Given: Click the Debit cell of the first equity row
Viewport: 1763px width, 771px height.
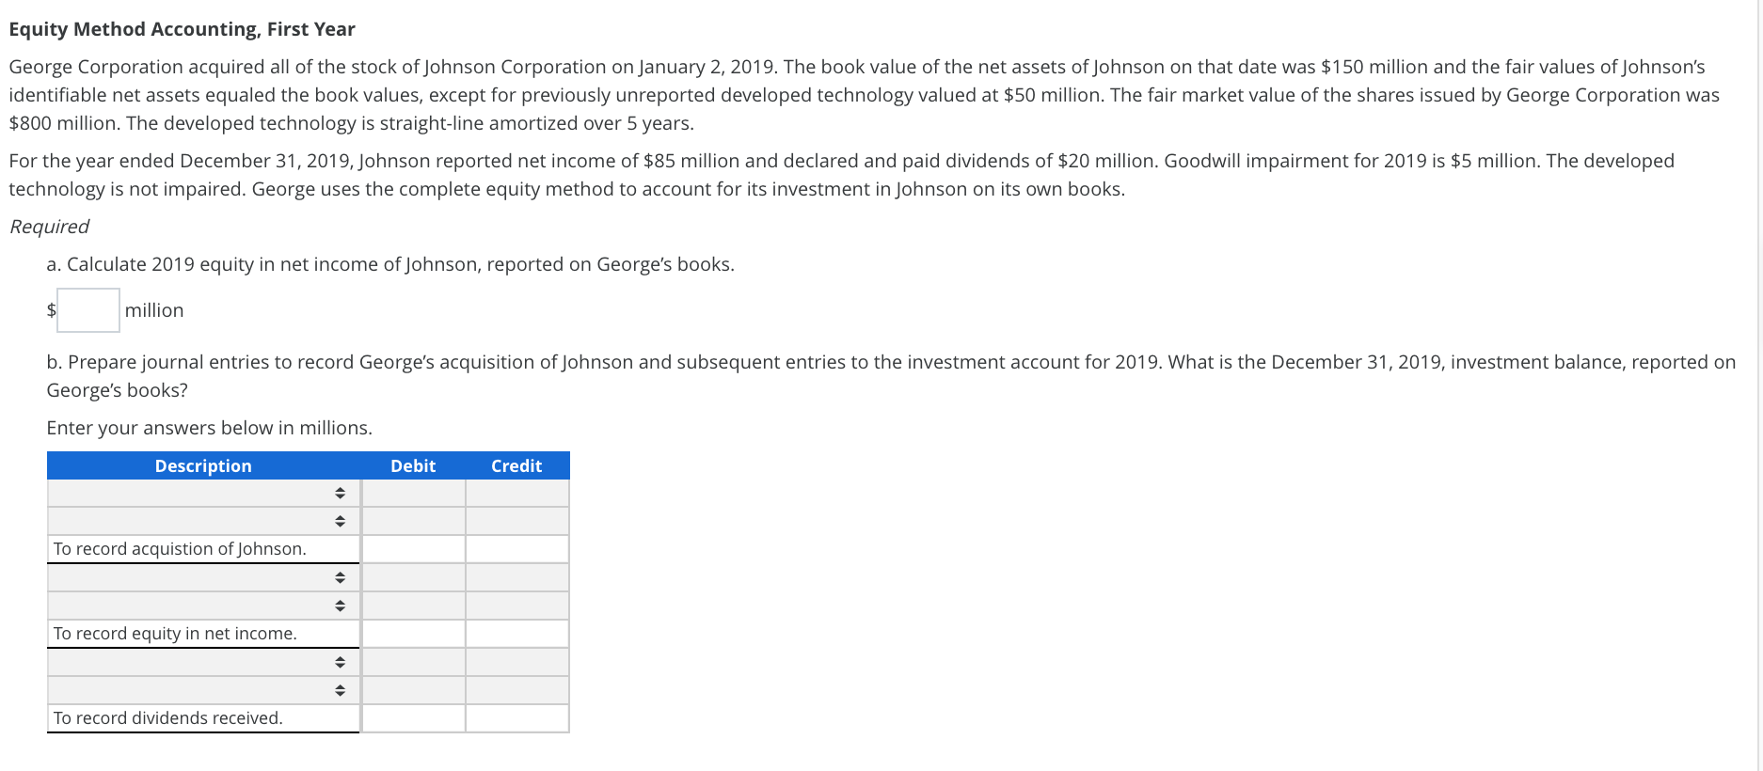Looking at the screenshot, I should click(414, 576).
